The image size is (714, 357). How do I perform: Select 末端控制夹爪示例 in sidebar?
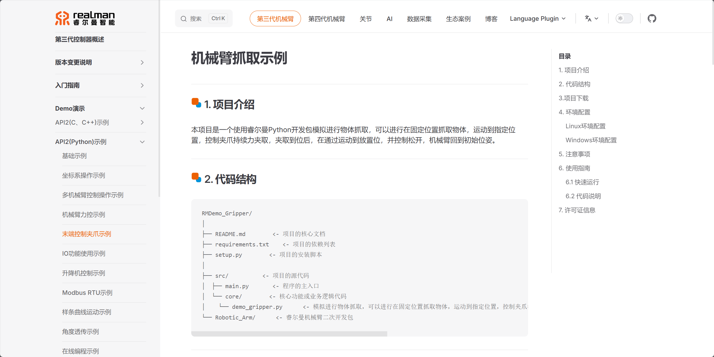tap(86, 234)
